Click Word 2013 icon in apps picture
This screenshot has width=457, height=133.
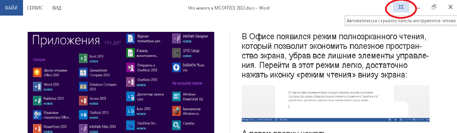click(x=37, y=86)
